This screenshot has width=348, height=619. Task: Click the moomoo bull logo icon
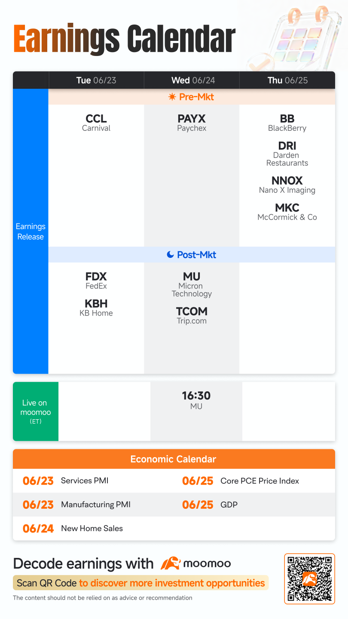point(170,563)
